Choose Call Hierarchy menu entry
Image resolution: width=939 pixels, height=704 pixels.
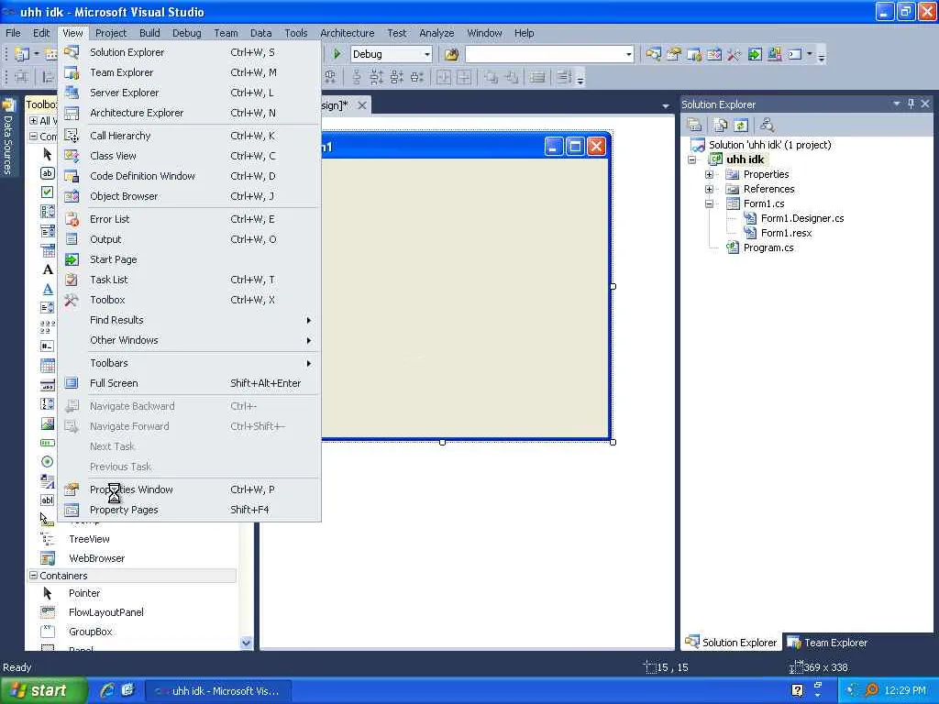click(x=189, y=136)
